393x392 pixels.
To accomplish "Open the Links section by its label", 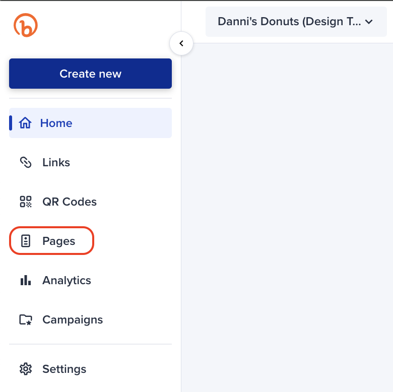I will click(56, 162).
